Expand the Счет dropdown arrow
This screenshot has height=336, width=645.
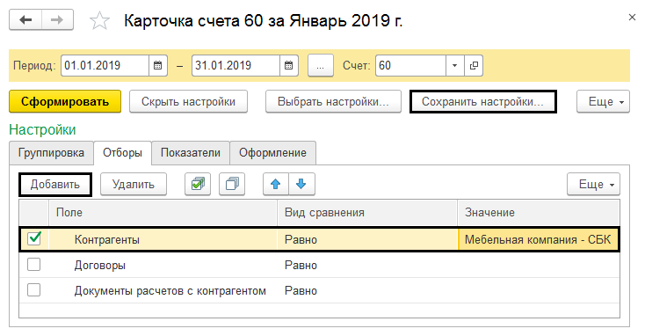point(455,65)
